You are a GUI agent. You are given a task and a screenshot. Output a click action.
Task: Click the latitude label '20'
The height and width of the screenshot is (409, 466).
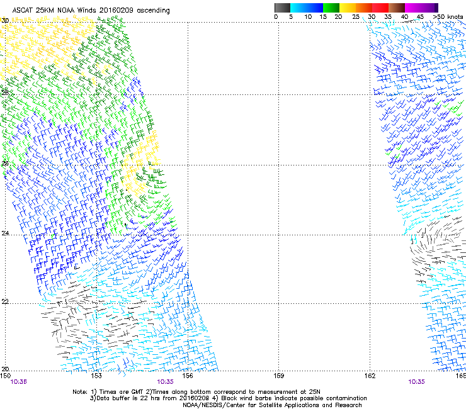pyautogui.click(x=5, y=369)
